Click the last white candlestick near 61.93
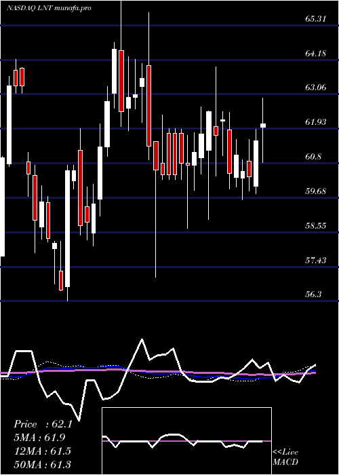The height and width of the screenshot is (475, 339). [x=263, y=126]
